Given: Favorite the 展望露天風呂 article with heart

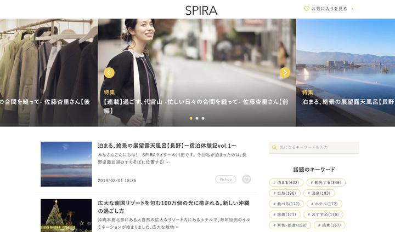Looking at the screenshot, I should (x=247, y=179).
